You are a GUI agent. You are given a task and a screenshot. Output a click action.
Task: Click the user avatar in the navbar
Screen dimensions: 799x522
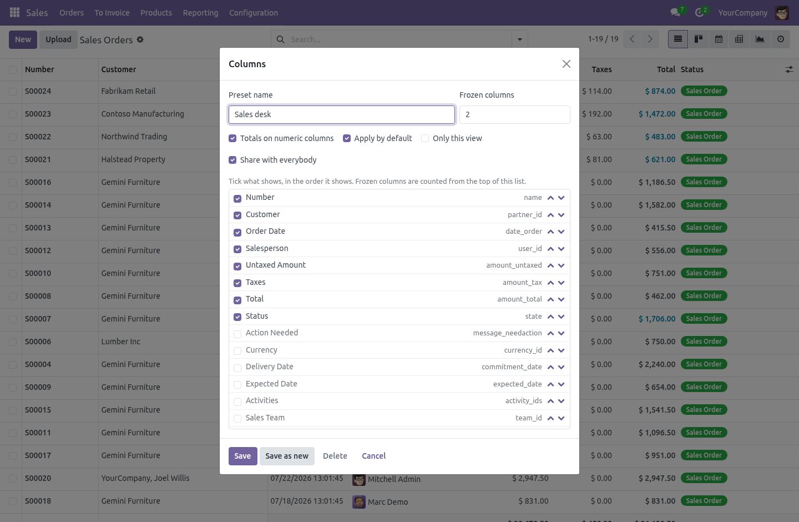(782, 13)
